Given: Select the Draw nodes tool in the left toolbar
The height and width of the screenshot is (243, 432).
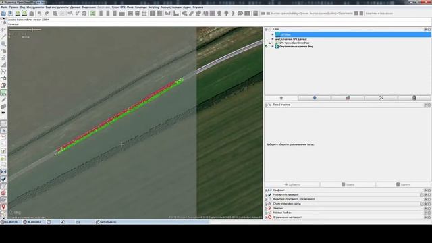Looking at the screenshot, I should click(x=3, y=36).
